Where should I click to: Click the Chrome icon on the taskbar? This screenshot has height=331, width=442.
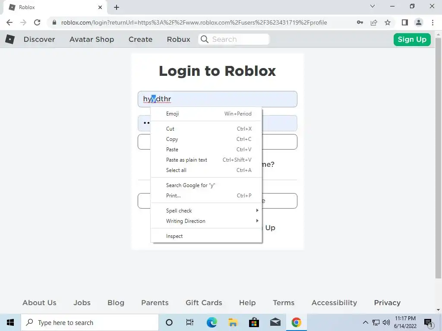pyautogui.click(x=296, y=322)
